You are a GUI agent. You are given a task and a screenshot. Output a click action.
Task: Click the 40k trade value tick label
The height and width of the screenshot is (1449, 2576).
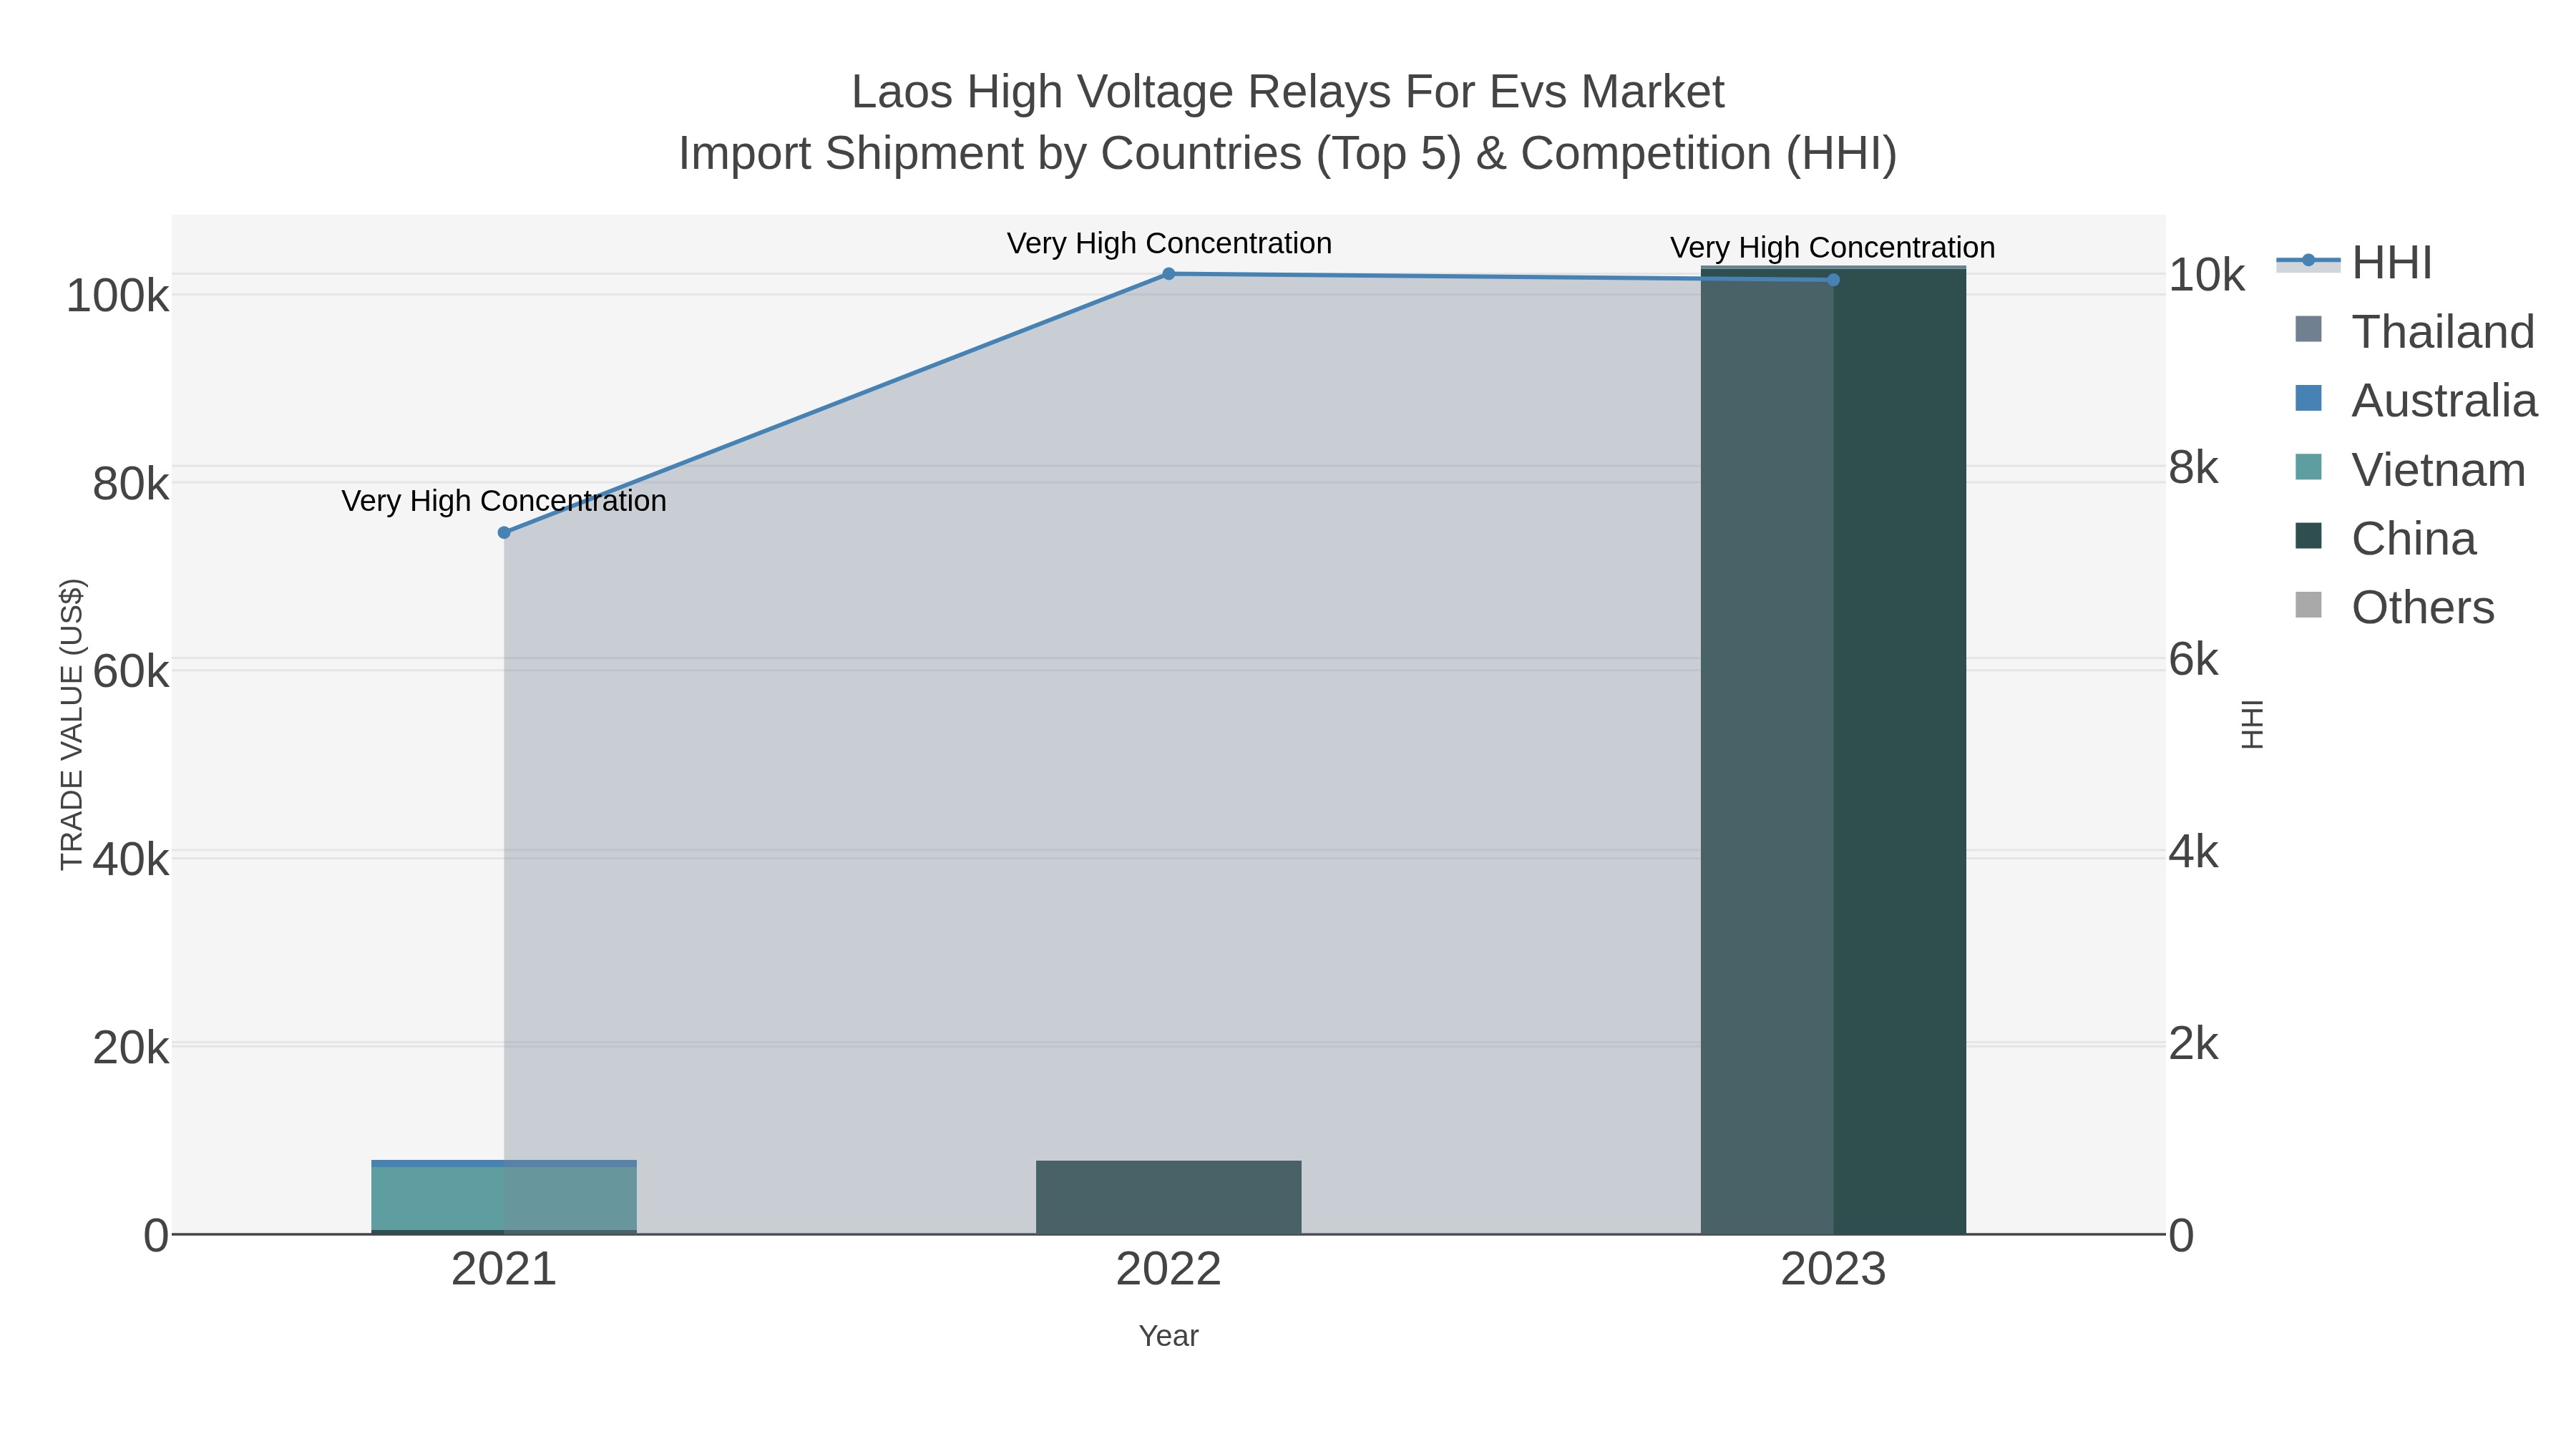[130, 859]
